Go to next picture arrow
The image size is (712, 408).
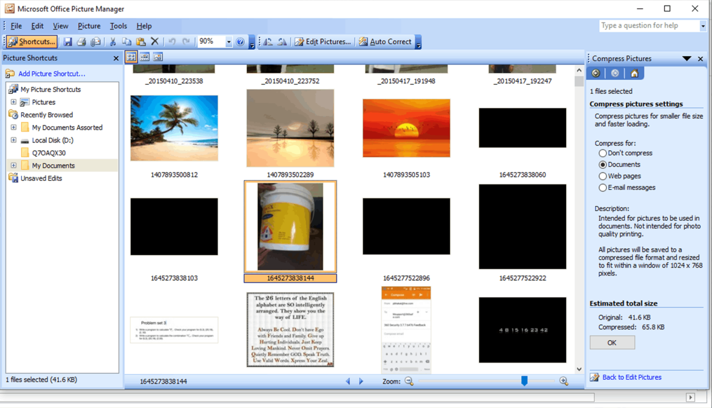[361, 381]
